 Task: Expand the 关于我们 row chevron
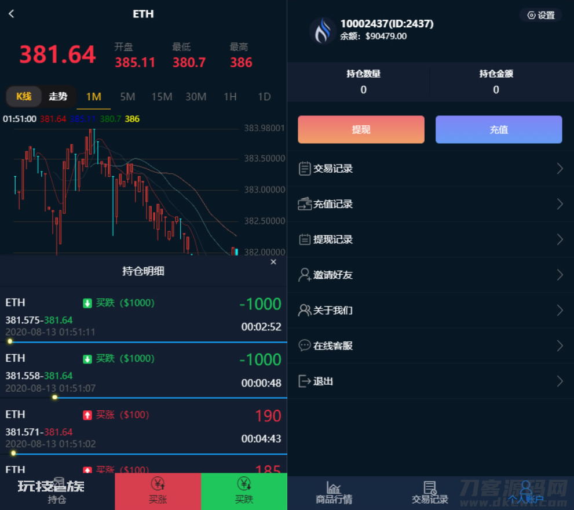pyautogui.click(x=560, y=310)
